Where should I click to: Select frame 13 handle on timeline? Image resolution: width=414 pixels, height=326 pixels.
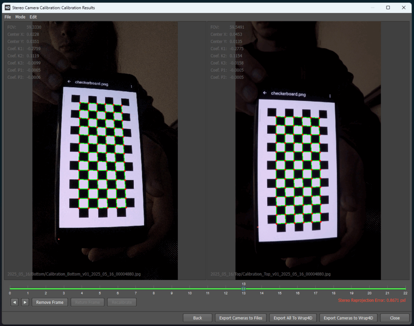tap(243, 288)
